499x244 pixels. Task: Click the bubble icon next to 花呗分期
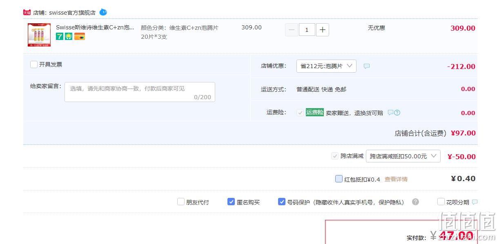[474, 202]
